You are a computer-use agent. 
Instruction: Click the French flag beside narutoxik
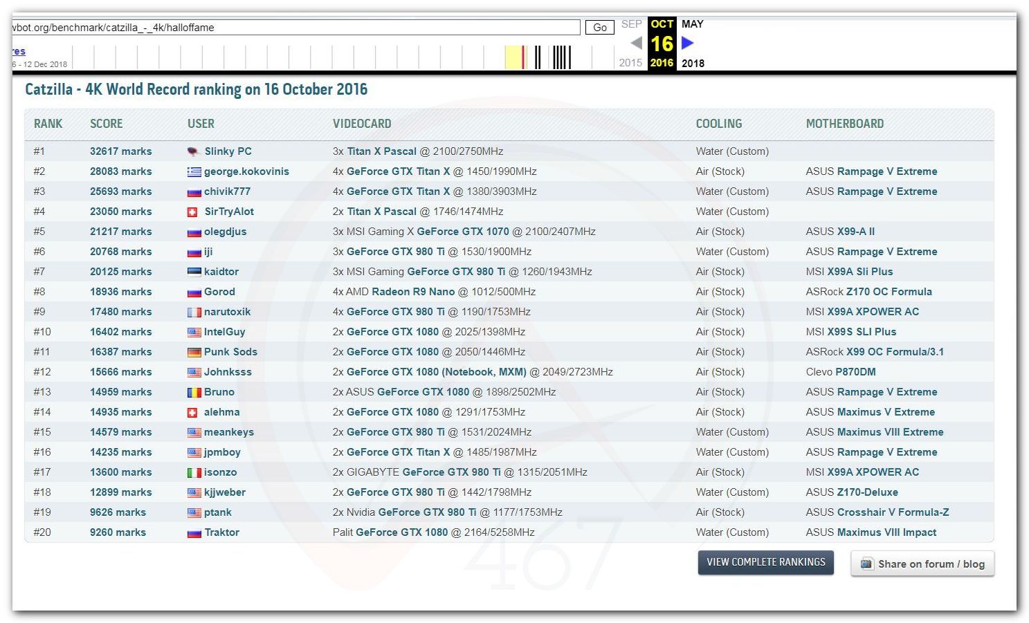194,312
